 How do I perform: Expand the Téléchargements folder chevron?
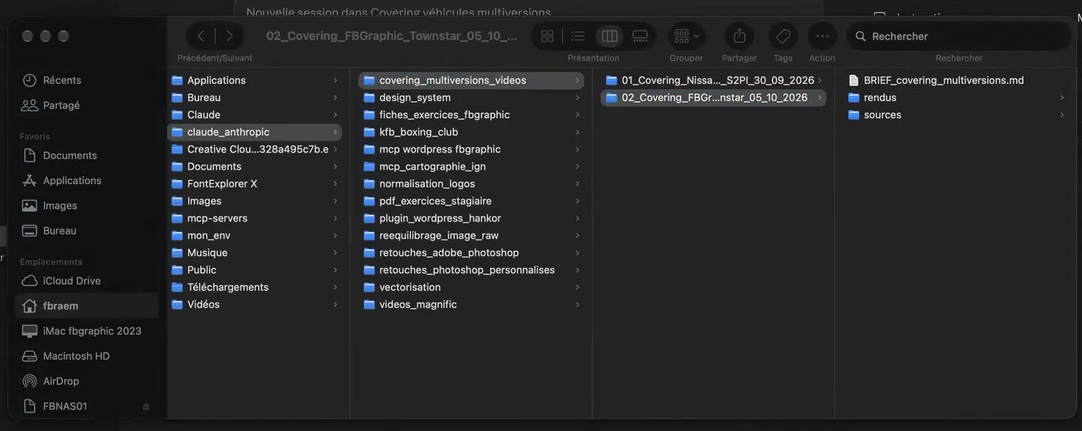335,287
